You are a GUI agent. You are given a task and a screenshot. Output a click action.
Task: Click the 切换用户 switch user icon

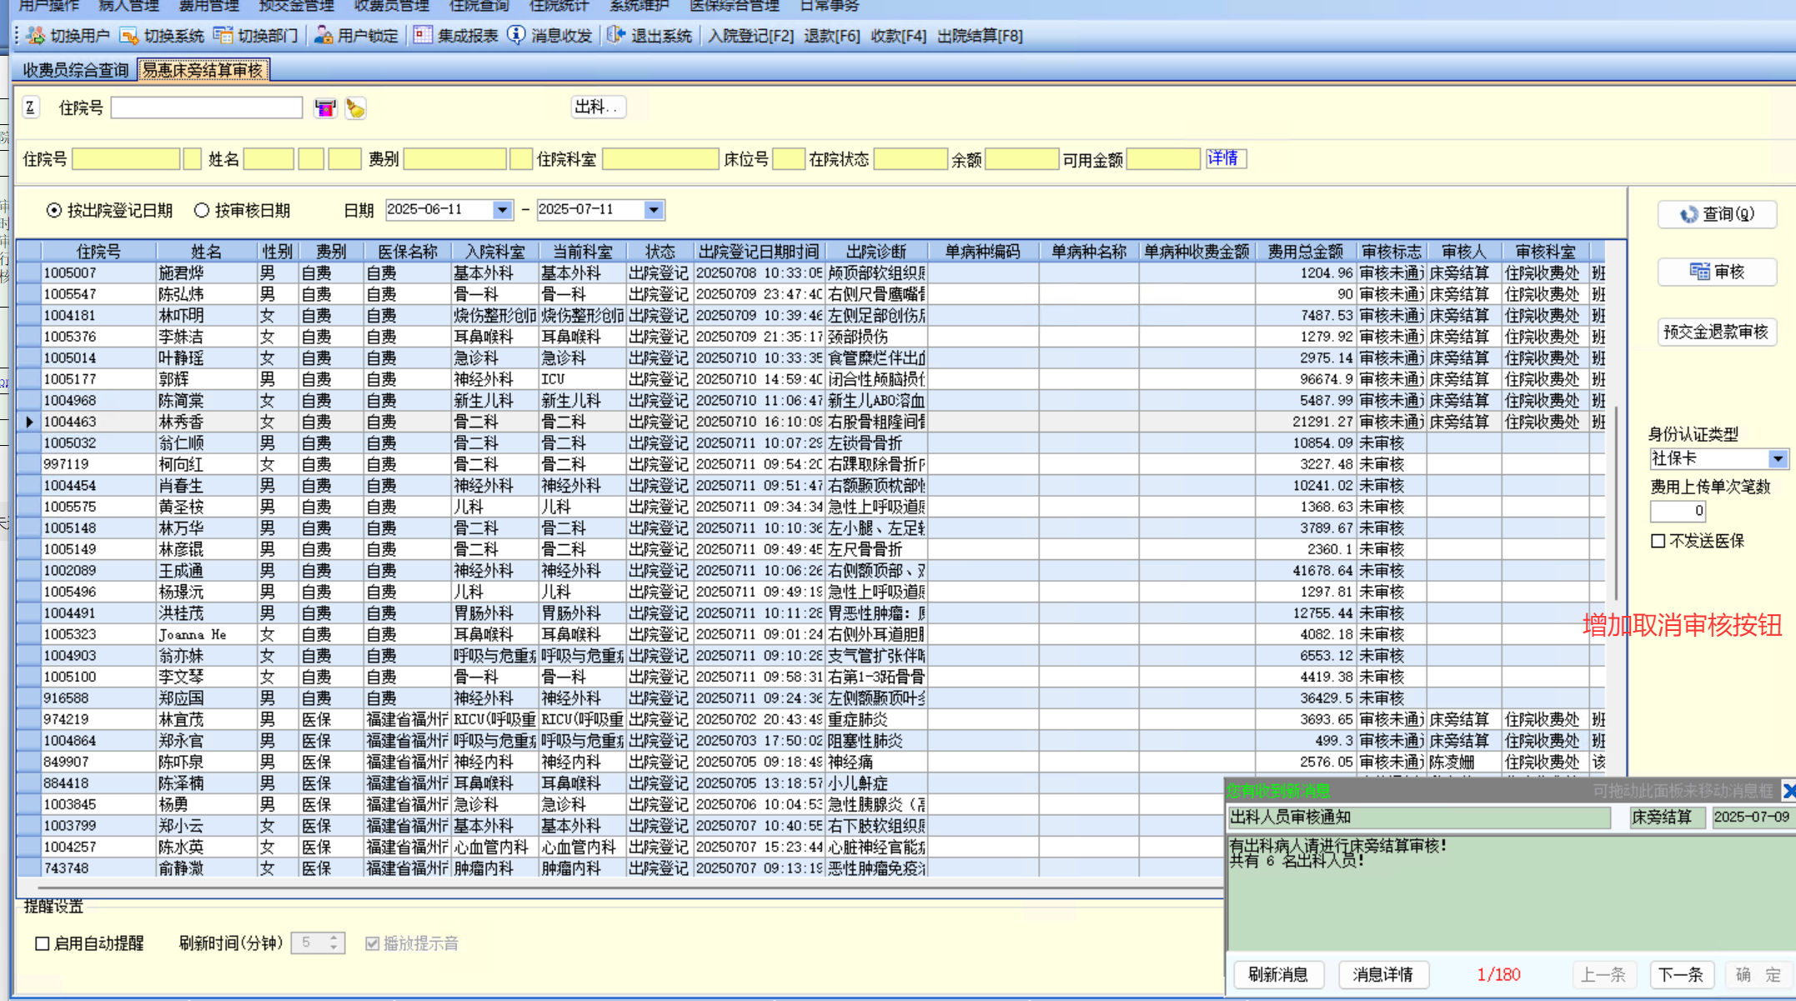[x=36, y=36]
